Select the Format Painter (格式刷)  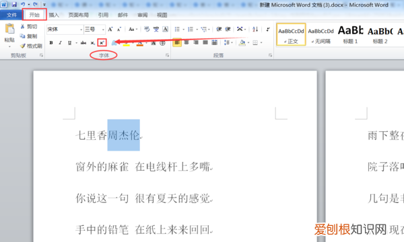(31, 46)
